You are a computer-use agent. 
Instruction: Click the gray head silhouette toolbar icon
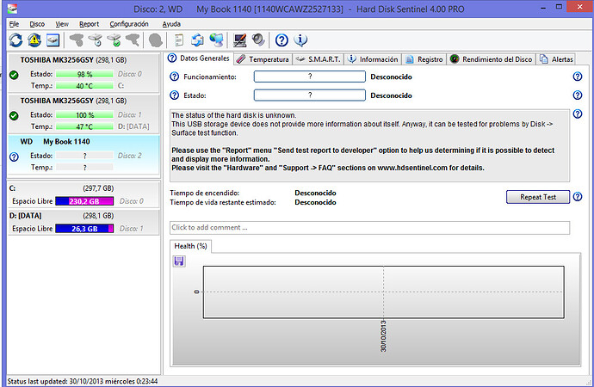156,40
